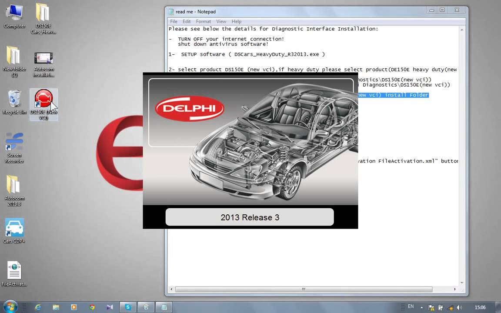
Task: Click the 'TURN OFF your internet connection!' line
Action: pyautogui.click(x=230, y=39)
